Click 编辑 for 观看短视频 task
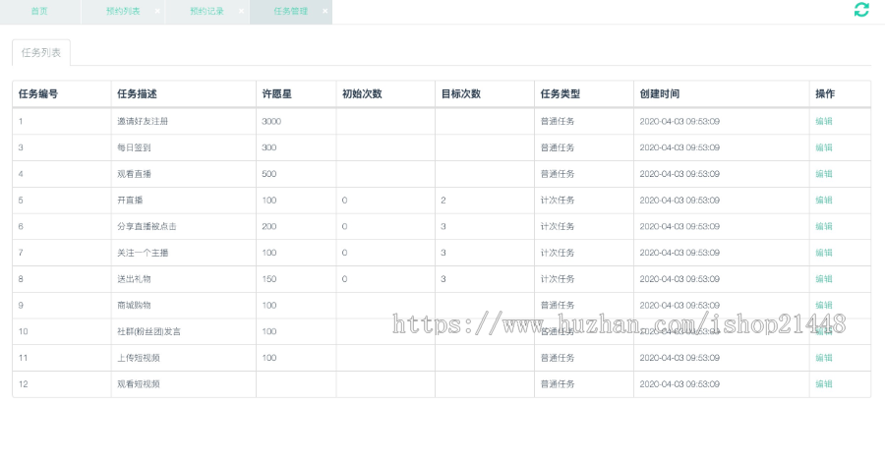 (x=823, y=384)
